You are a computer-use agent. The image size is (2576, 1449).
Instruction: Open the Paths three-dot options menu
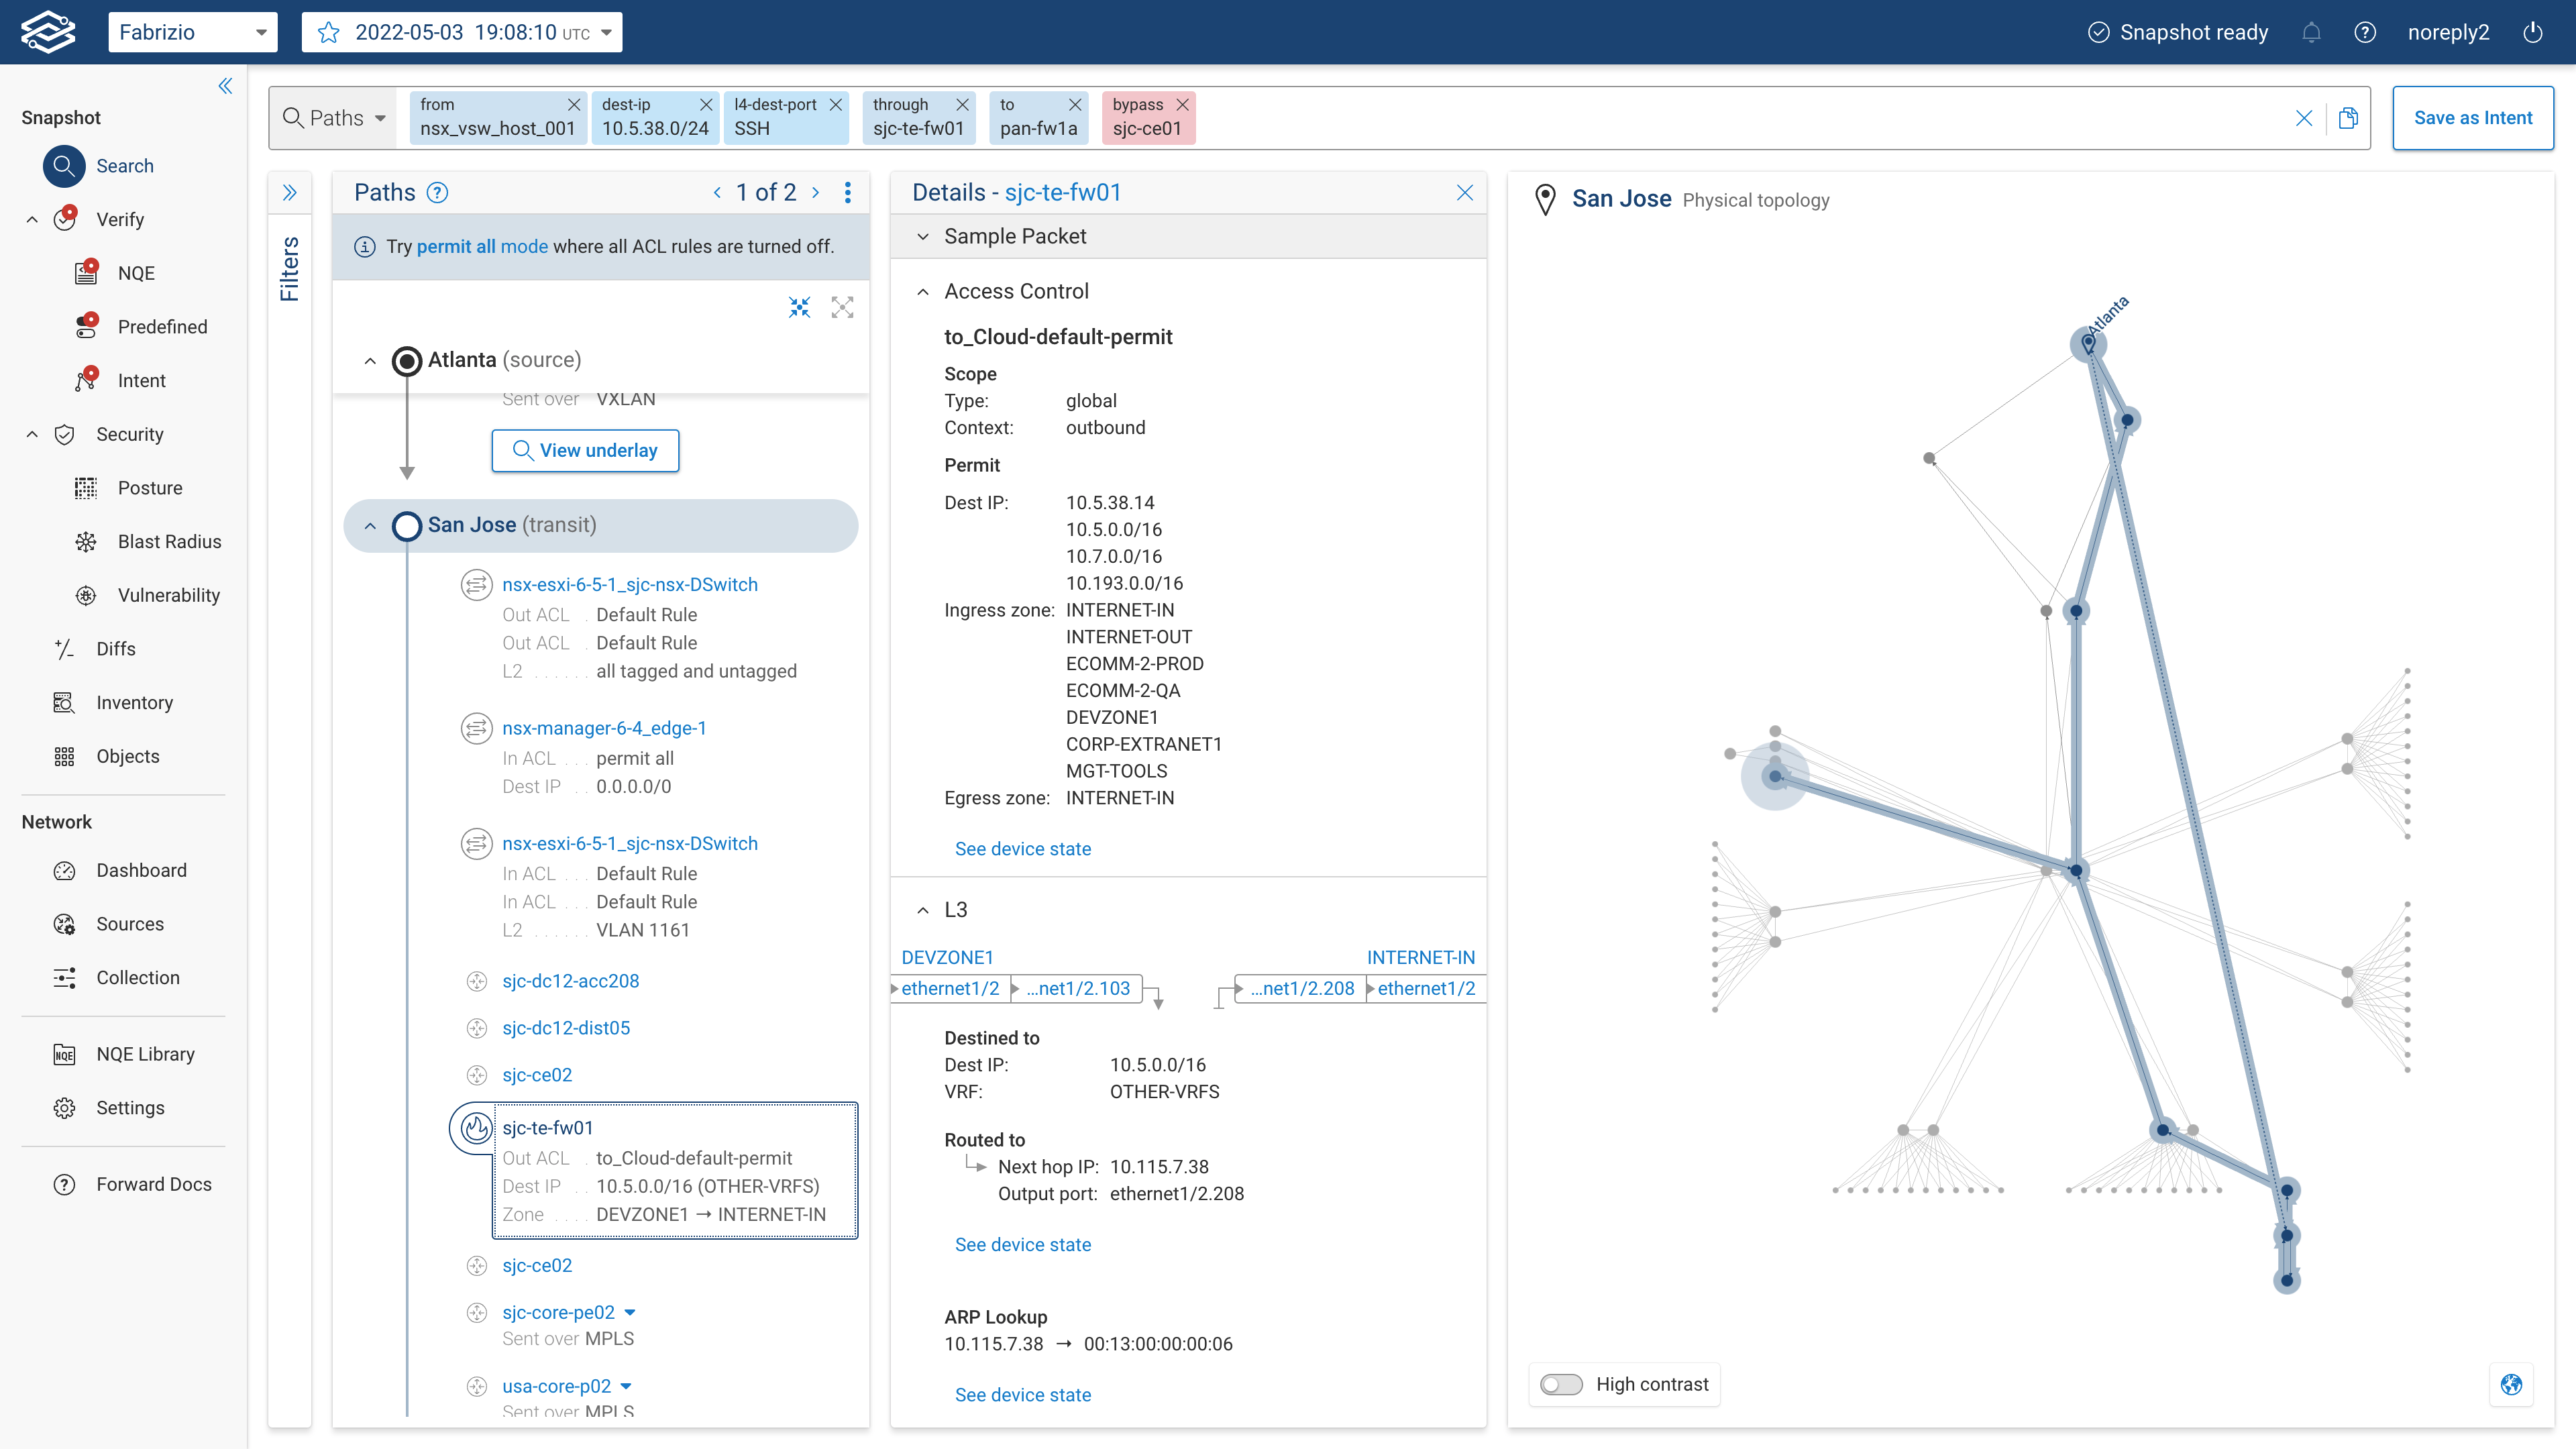[847, 192]
